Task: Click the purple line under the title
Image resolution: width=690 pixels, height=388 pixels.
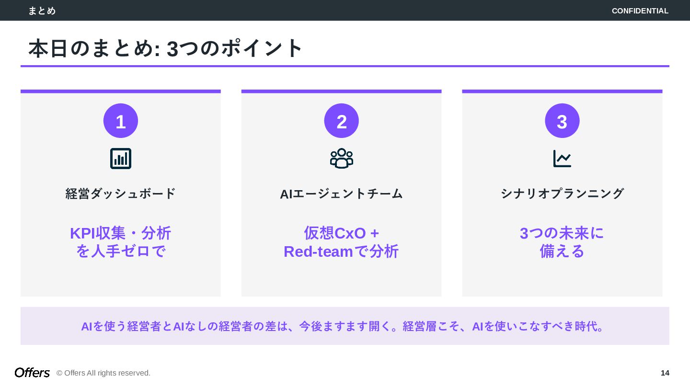Action: (x=345, y=66)
